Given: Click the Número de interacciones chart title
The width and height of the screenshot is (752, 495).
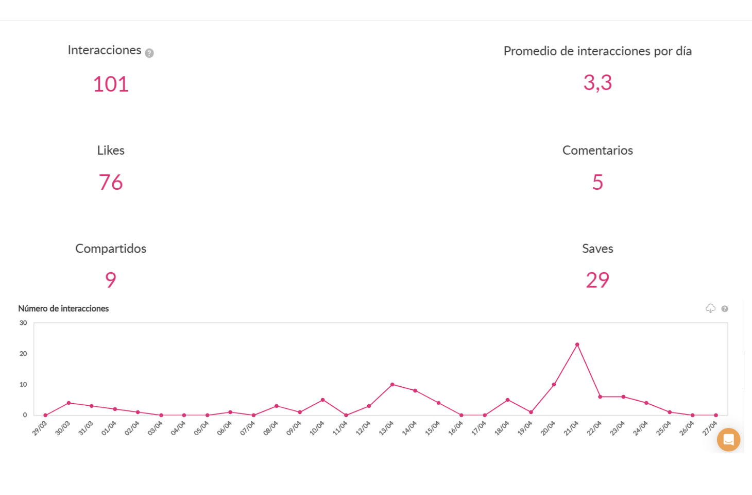Looking at the screenshot, I should coord(63,308).
